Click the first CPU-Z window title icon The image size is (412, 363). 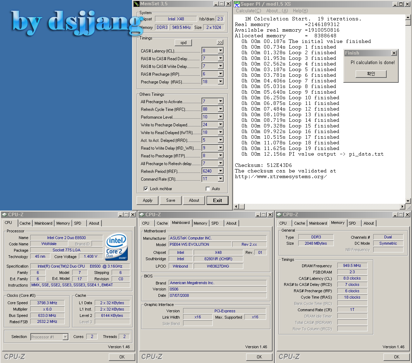pos(5,214)
